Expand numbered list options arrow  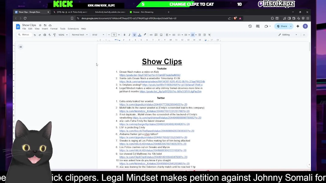196,35
